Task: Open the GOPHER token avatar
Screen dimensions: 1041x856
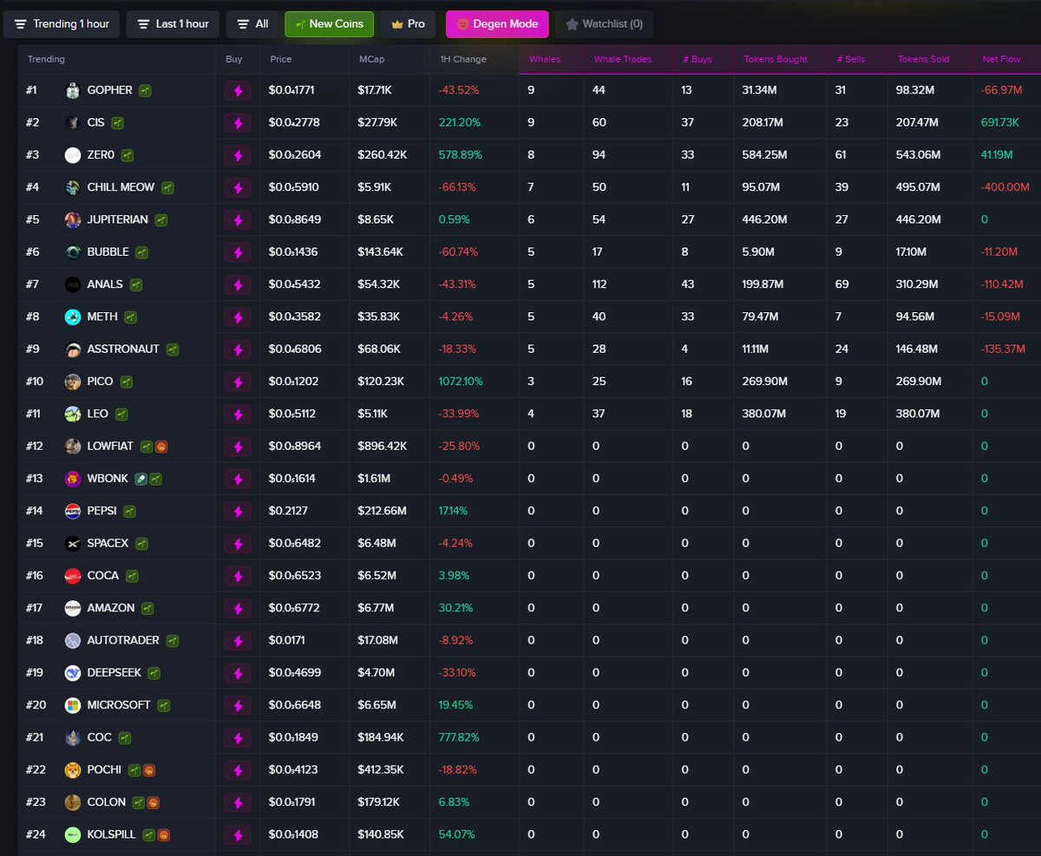Action: (x=73, y=90)
